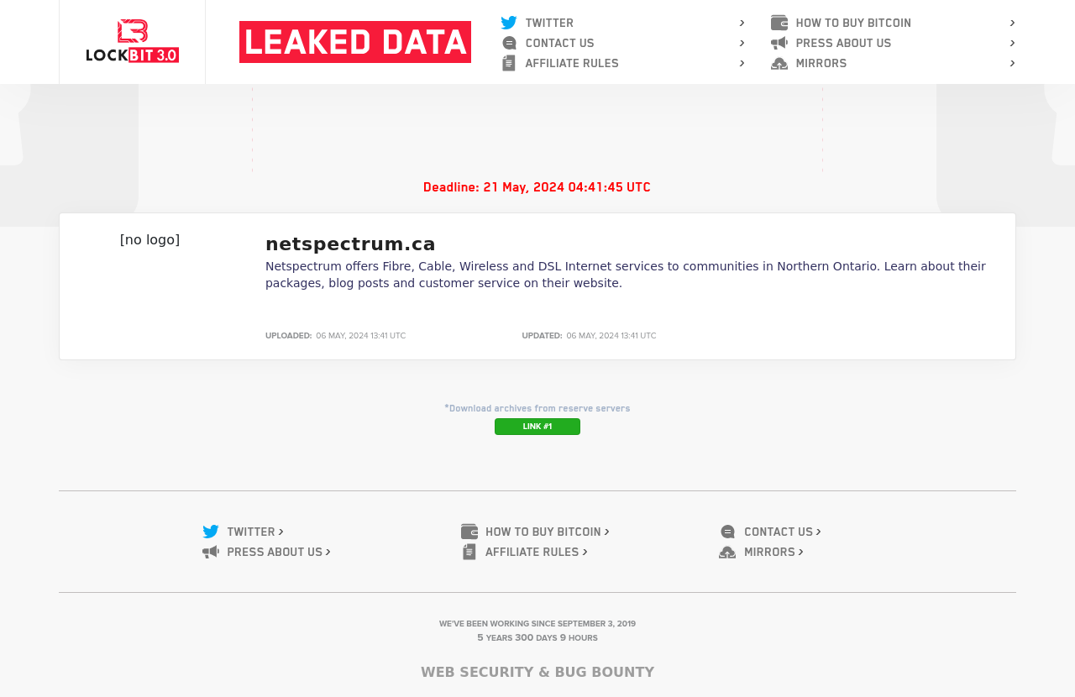Click the Contact Us chat bubble icon in header
Screen dimensions: 1075x697
(509, 43)
